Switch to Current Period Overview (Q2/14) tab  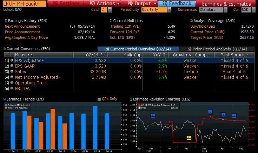[x=138, y=49]
